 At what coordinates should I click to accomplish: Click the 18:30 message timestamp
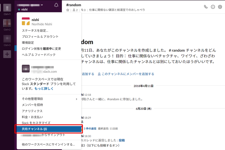(x=88, y=136)
